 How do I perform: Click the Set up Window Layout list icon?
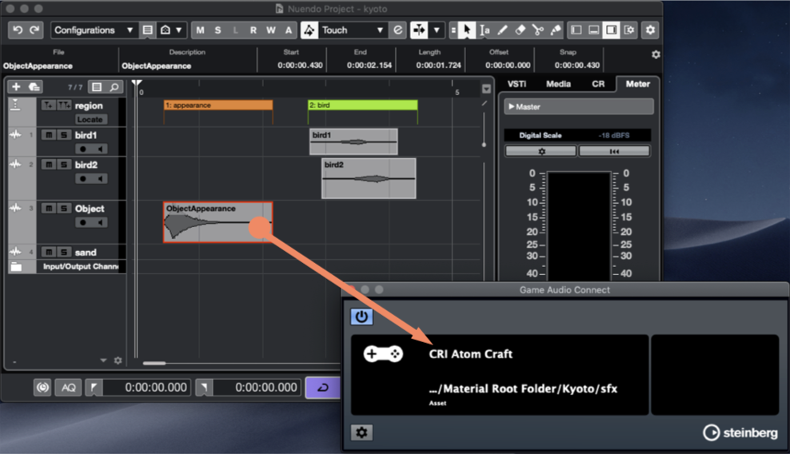(147, 30)
